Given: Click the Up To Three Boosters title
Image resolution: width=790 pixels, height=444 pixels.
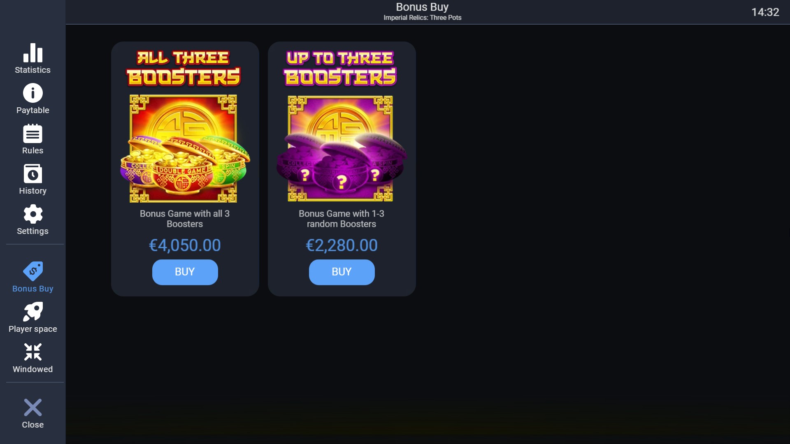Looking at the screenshot, I should click(340, 68).
